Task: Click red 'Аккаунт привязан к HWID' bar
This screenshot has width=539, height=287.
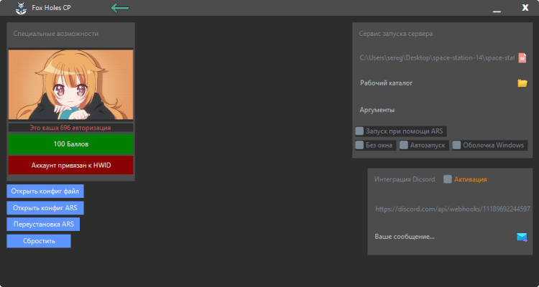Action: [70, 165]
